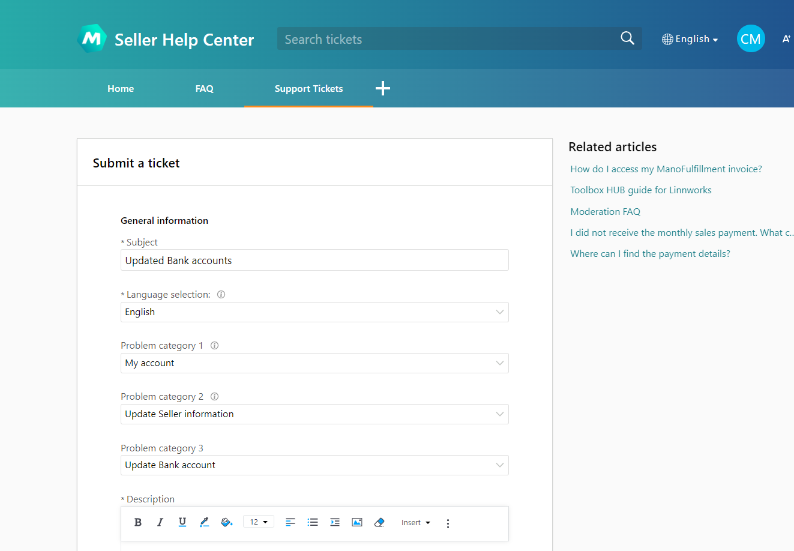
Task: Click the magnifier search icon
Action: (x=627, y=38)
